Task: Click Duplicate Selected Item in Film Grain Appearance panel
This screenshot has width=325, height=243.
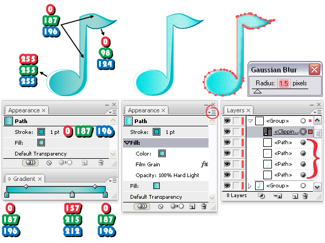Action: (x=192, y=206)
